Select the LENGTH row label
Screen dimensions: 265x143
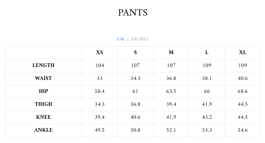pyautogui.click(x=44, y=65)
